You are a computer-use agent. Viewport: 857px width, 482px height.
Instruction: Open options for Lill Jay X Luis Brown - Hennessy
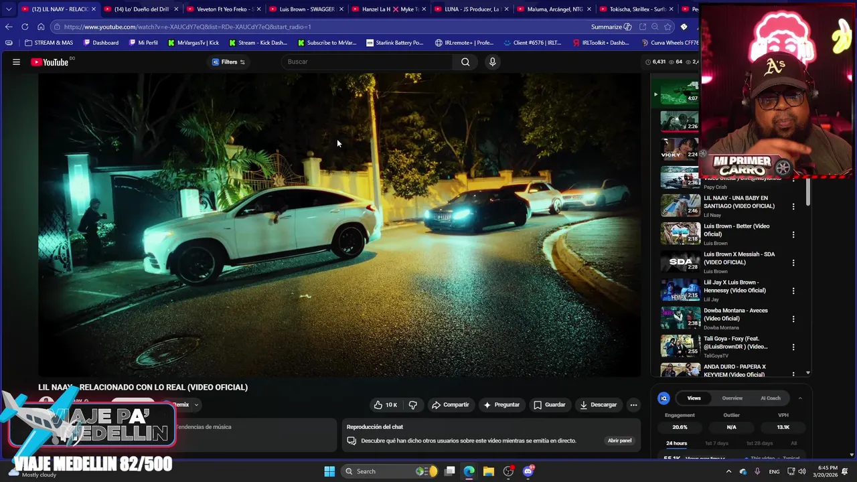tap(793, 291)
